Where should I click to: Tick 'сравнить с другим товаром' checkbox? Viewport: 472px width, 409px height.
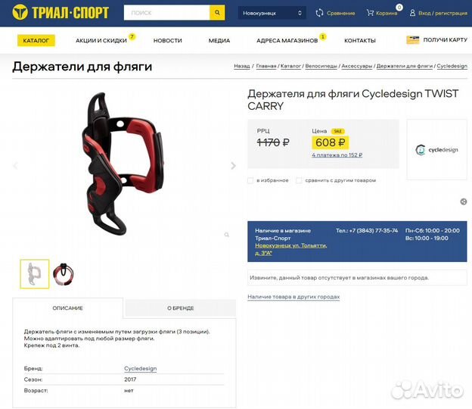click(x=299, y=180)
